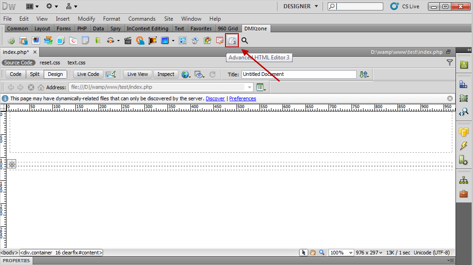Image resolution: width=473 pixels, height=265 pixels.
Task: Click the stacked colored bars icon
Action: pos(48,40)
